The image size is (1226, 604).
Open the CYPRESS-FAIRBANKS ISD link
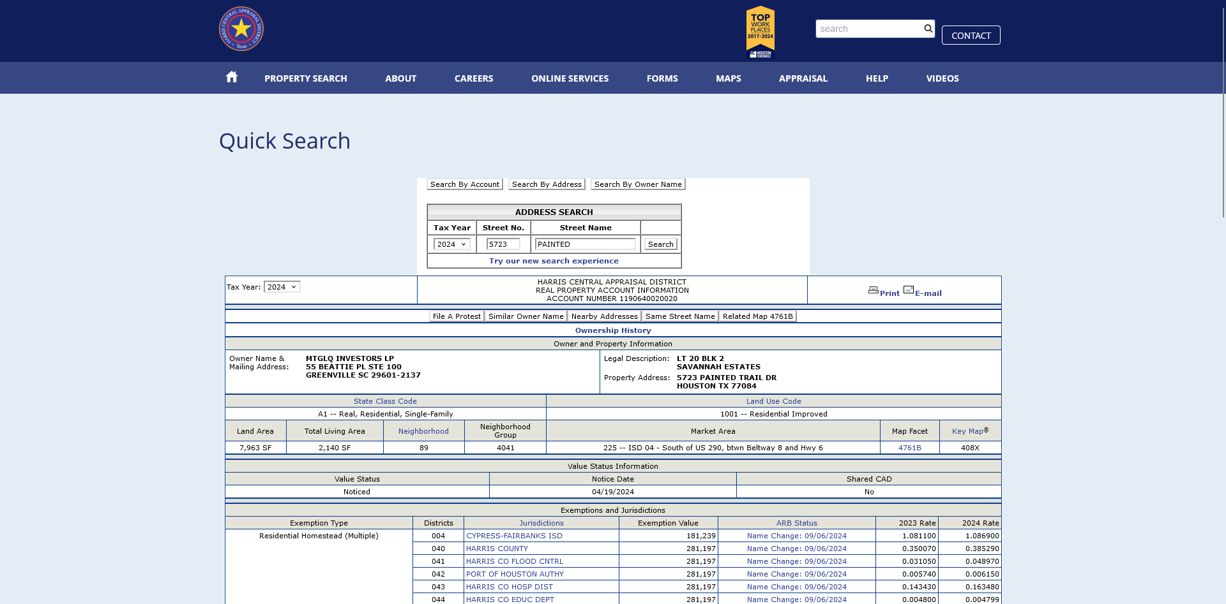514,536
